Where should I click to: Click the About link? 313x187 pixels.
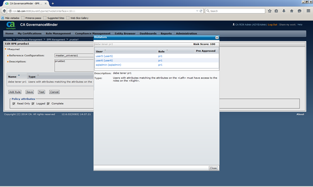[x=300, y=114]
